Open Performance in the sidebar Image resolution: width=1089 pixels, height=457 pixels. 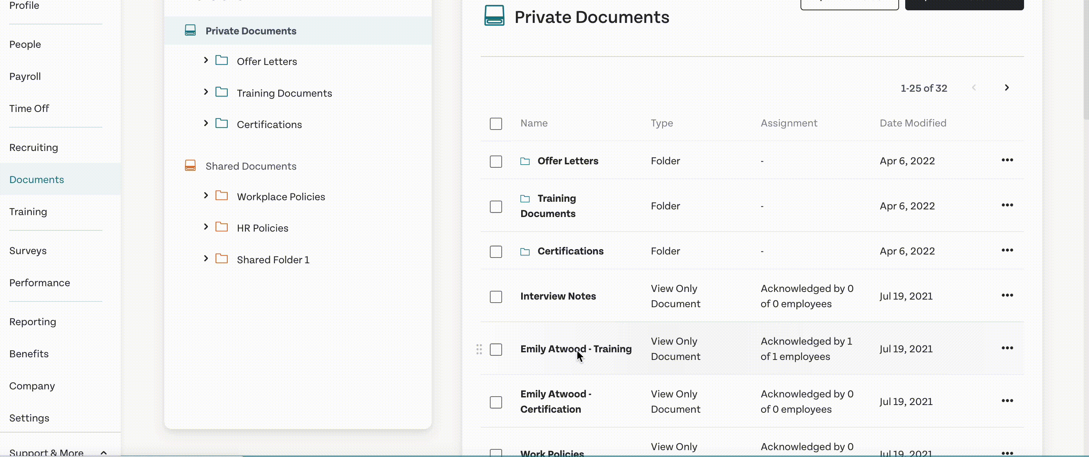(x=40, y=283)
